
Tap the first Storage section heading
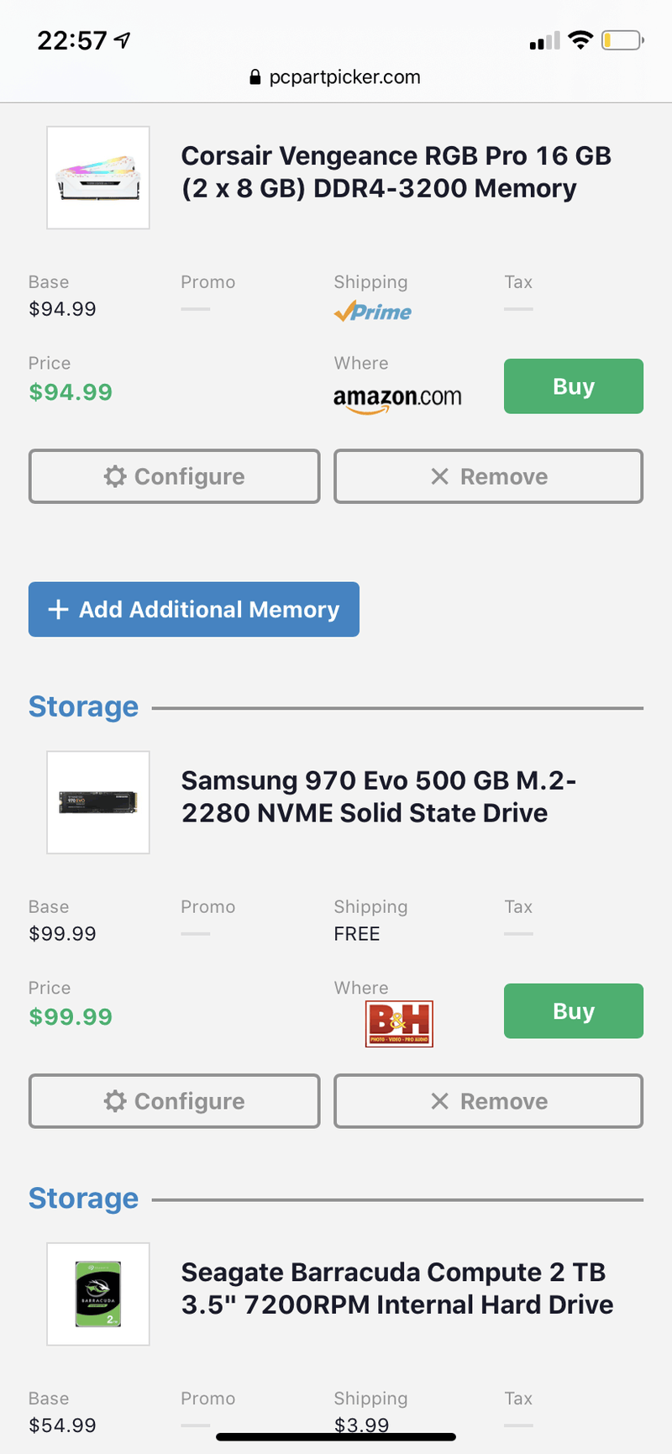[83, 707]
